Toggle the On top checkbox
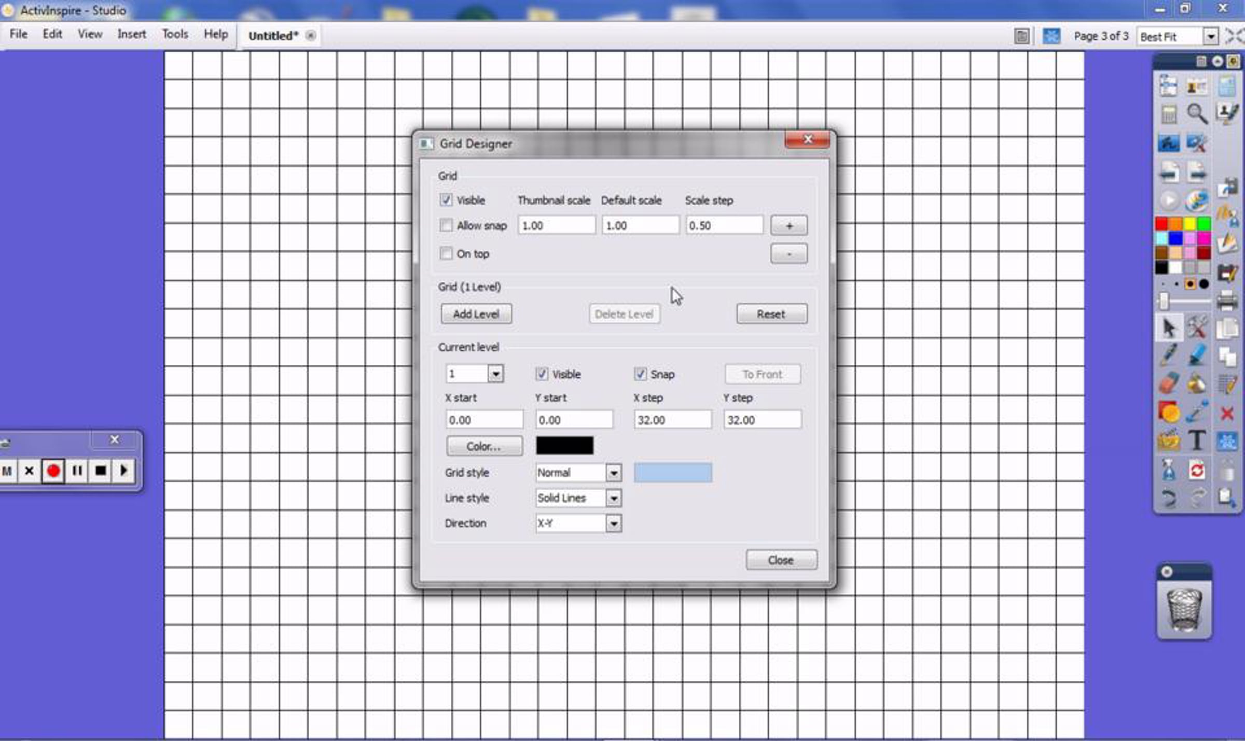Image resolution: width=1245 pixels, height=741 pixels. click(446, 253)
